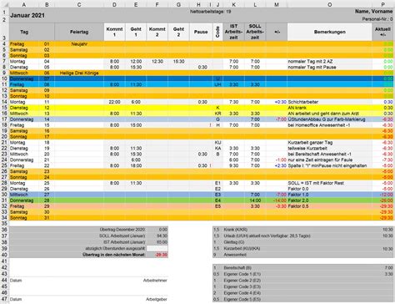Click the 'Faktor 2,0' remark cell
The height and width of the screenshot is (304, 395).
click(329, 200)
